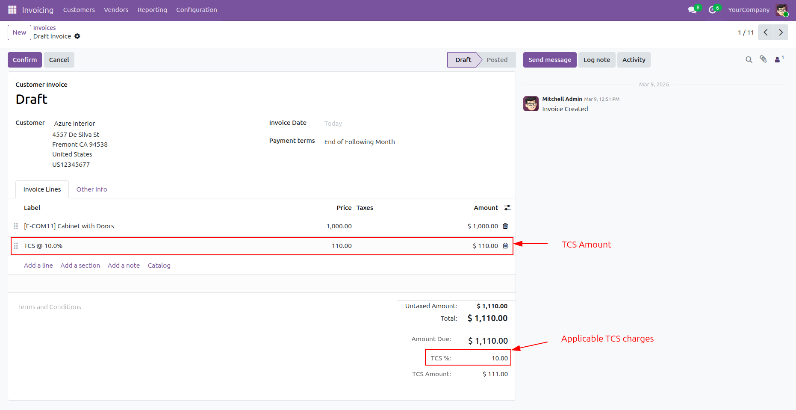This screenshot has height=410, width=796.
Task: Open the draft invoice gear actions menu
Action: tap(77, 36)
